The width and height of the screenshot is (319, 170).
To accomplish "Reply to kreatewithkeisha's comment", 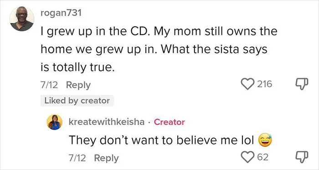I will [x=106, y=158].
